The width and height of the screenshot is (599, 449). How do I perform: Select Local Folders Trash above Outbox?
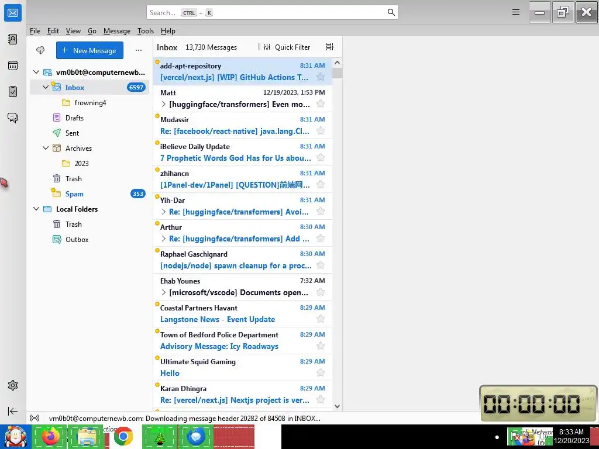pos(89,224)
